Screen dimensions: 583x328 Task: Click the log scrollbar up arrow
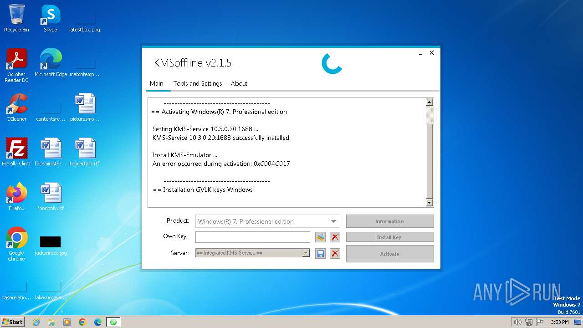click(429, 102)
